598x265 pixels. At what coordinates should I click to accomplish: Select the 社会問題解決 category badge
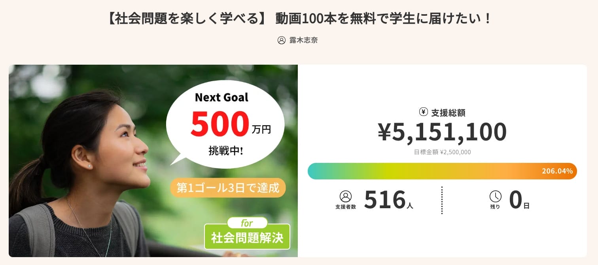pos(247,238)
